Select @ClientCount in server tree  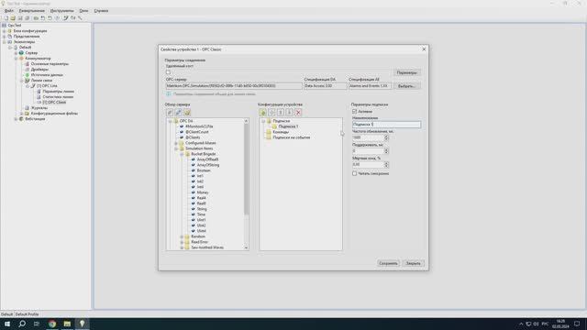point(197,132)
